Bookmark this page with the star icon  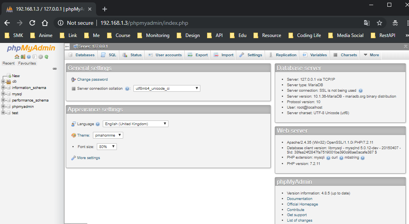point(379,23)
